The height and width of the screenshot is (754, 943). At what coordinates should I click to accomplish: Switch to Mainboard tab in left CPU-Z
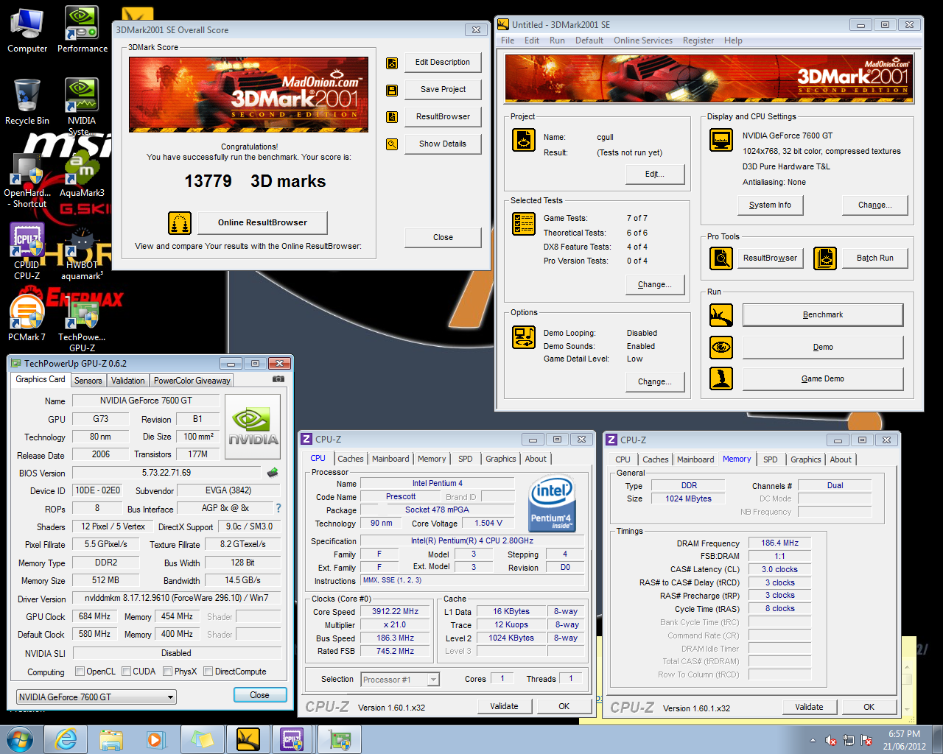(x=390, y=459)
